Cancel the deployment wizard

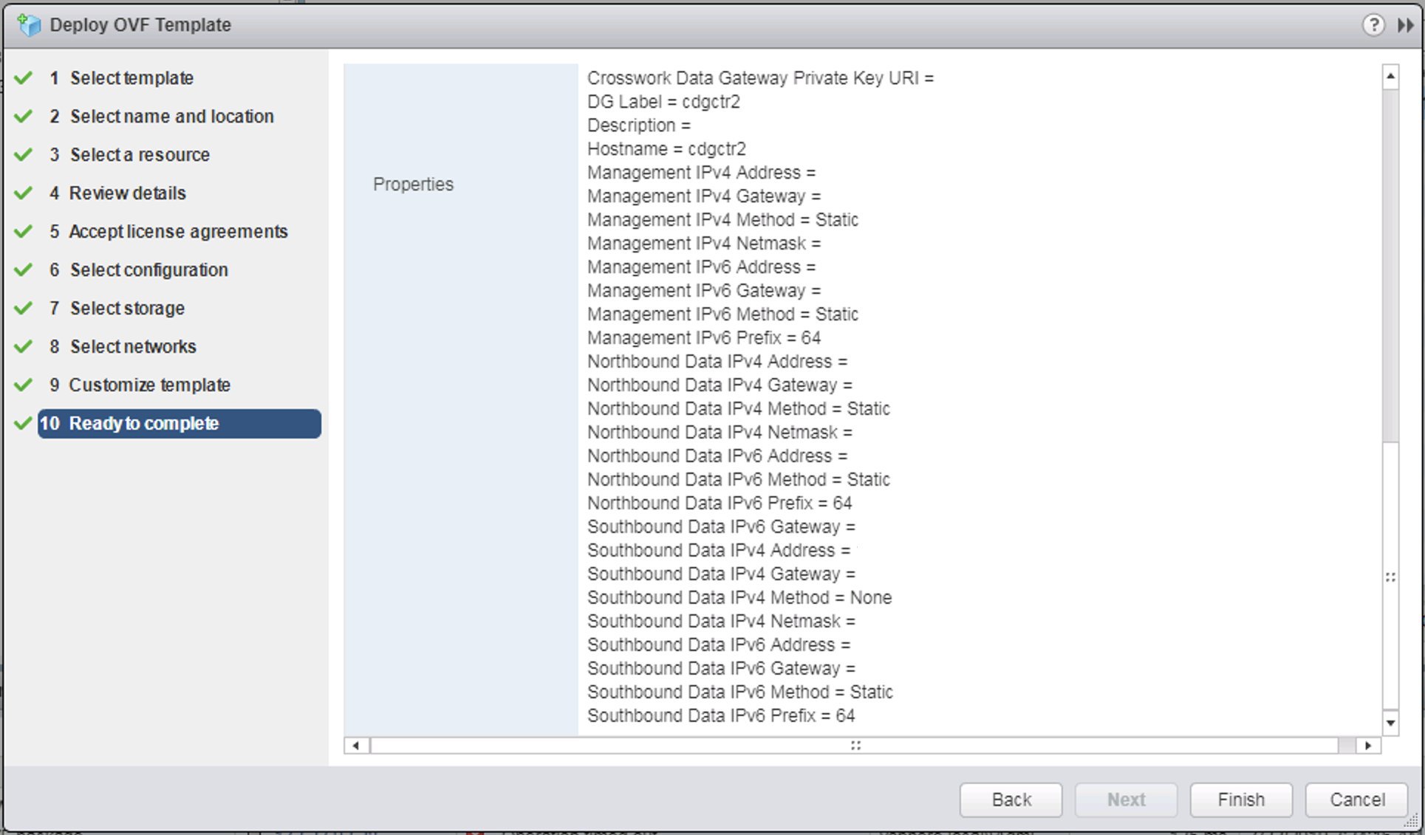click(1356, 799)
